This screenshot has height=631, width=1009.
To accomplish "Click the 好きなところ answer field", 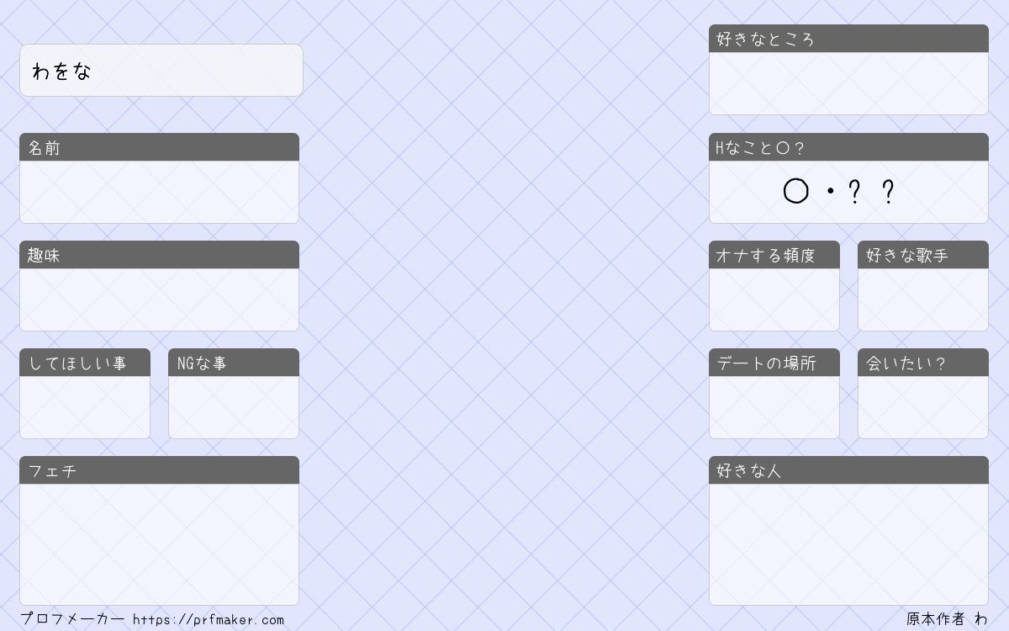I will [x=848, y=83].
